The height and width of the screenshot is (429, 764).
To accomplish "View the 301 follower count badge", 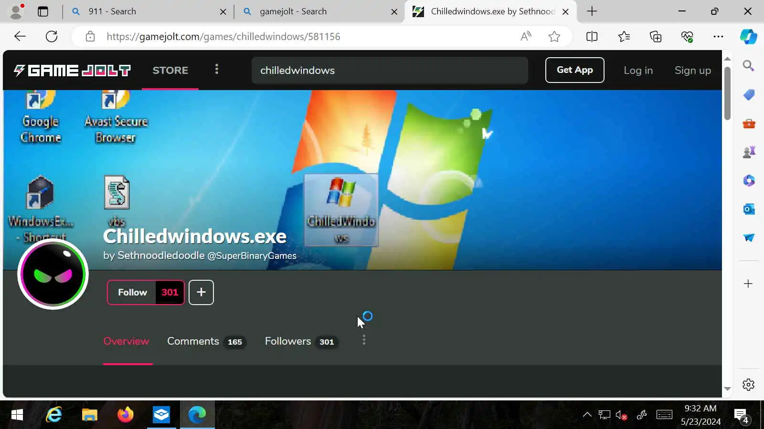I will tap(170, 292).
